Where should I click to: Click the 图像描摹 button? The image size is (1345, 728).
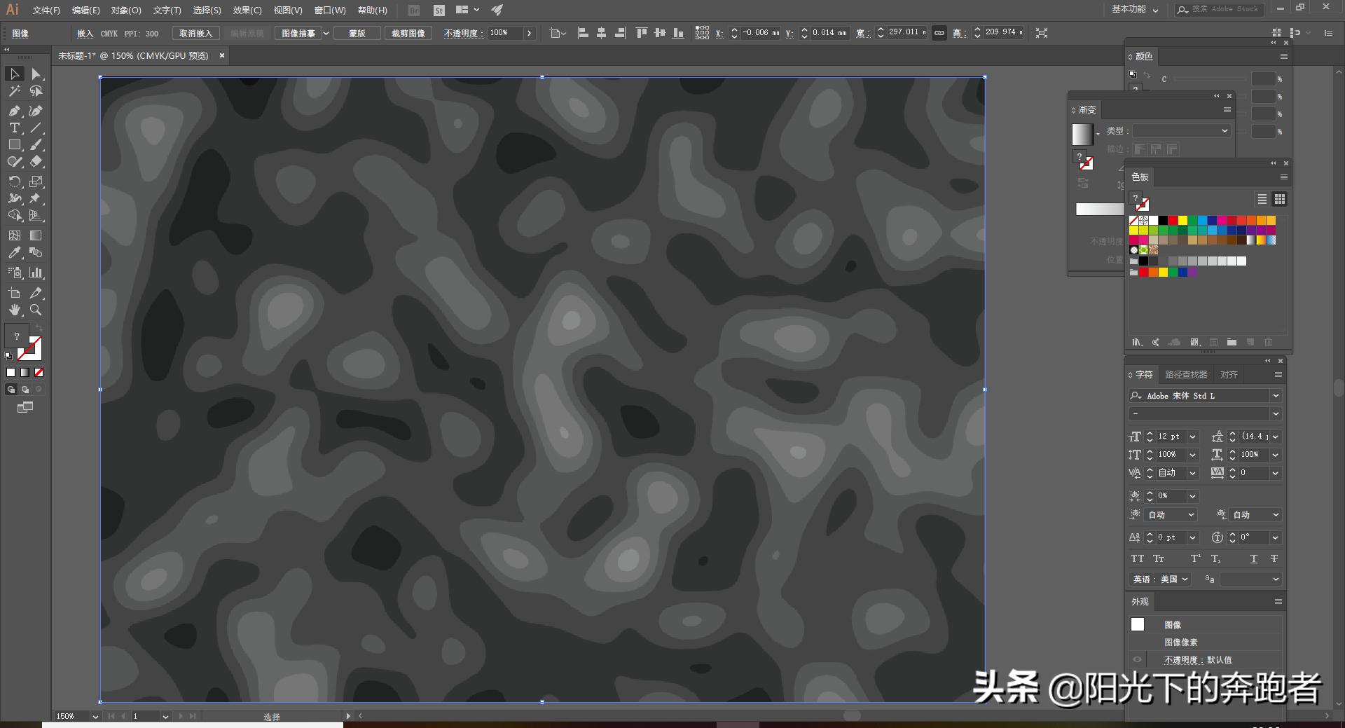tap(298, 33)
